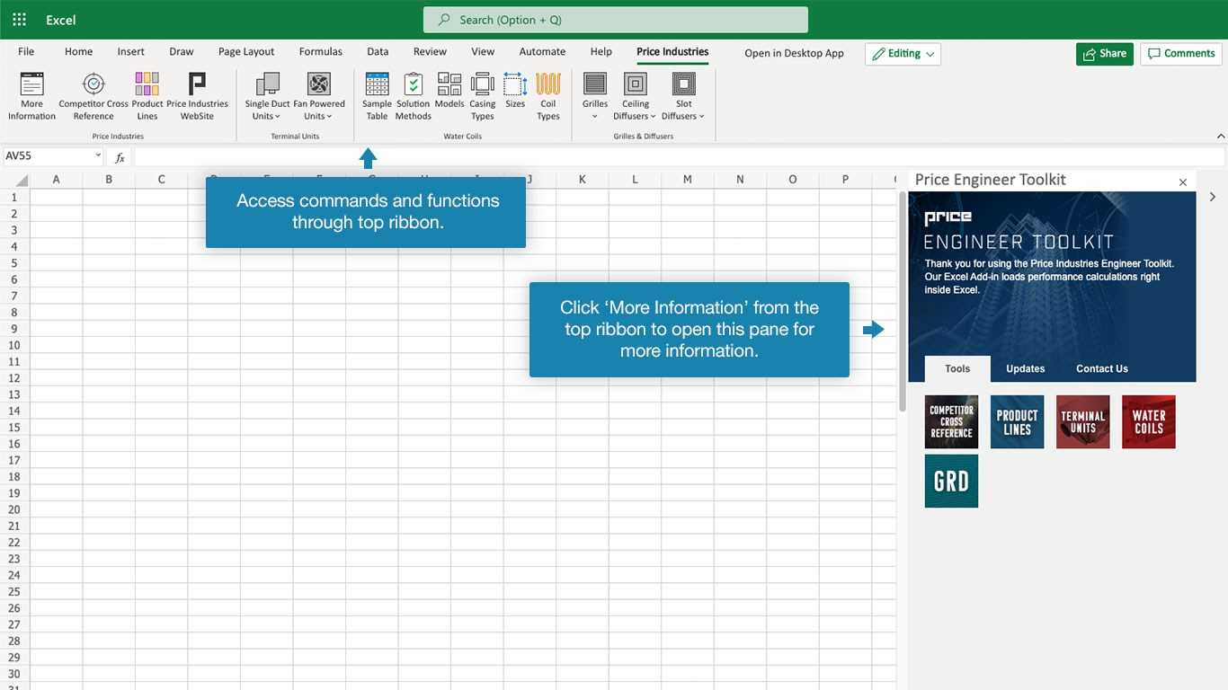Click the Product Lines ribbon icon
Image resolution: width=1228 pixels, height=690 pixels.
click(x=147, y=96)
